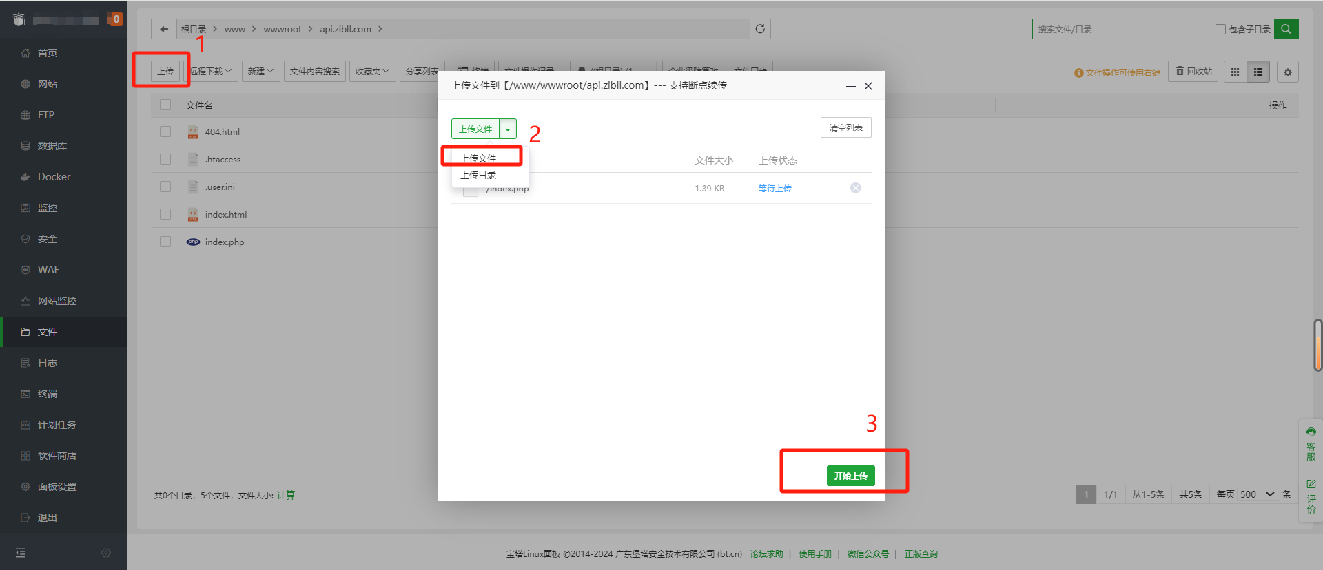Open 评价 in the floating side widget
Screen dimensions: 1323x570
[x=1311, y=497]
